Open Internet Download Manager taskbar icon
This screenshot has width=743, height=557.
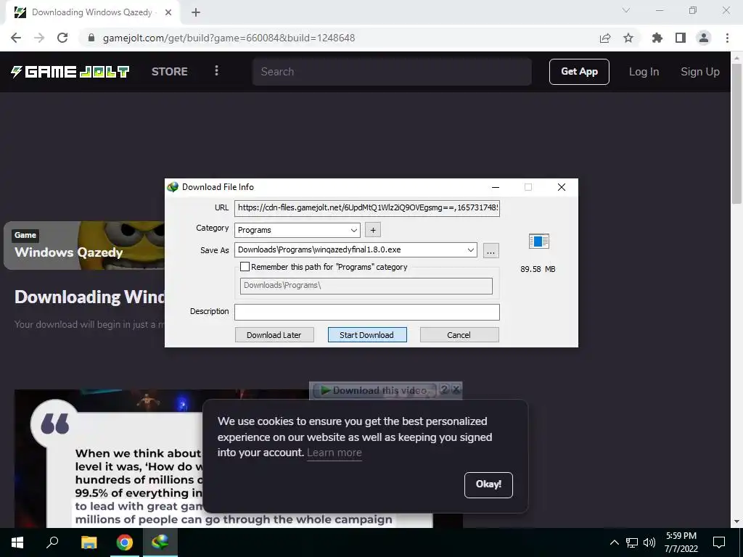pyautogui.click(x=160, y=542)
